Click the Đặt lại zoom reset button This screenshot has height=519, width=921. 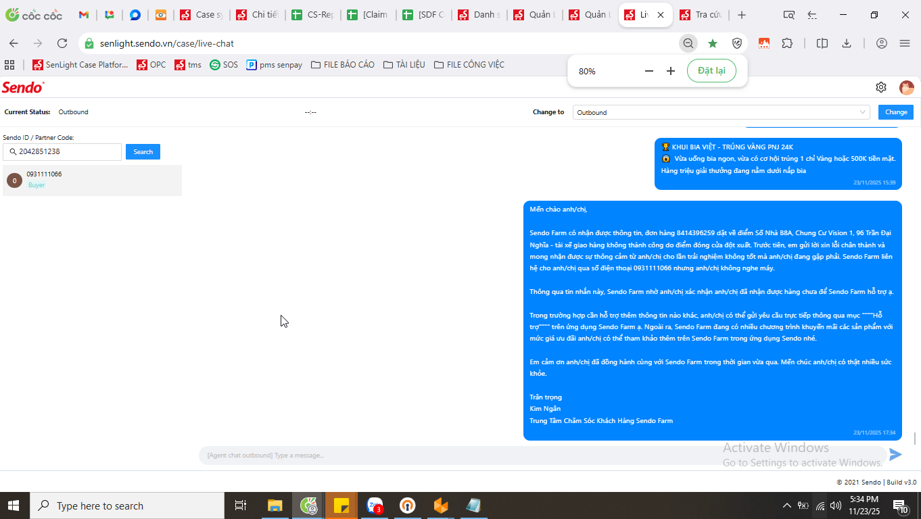pos(711,71)
